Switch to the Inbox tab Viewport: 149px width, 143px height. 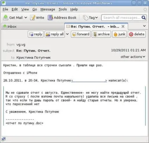click(33, 27)
